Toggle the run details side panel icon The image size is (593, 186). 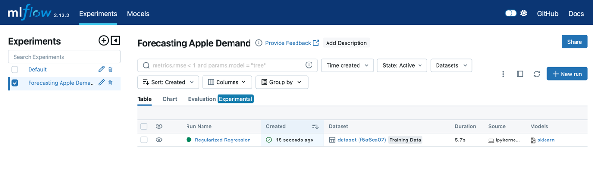[520, 74]
